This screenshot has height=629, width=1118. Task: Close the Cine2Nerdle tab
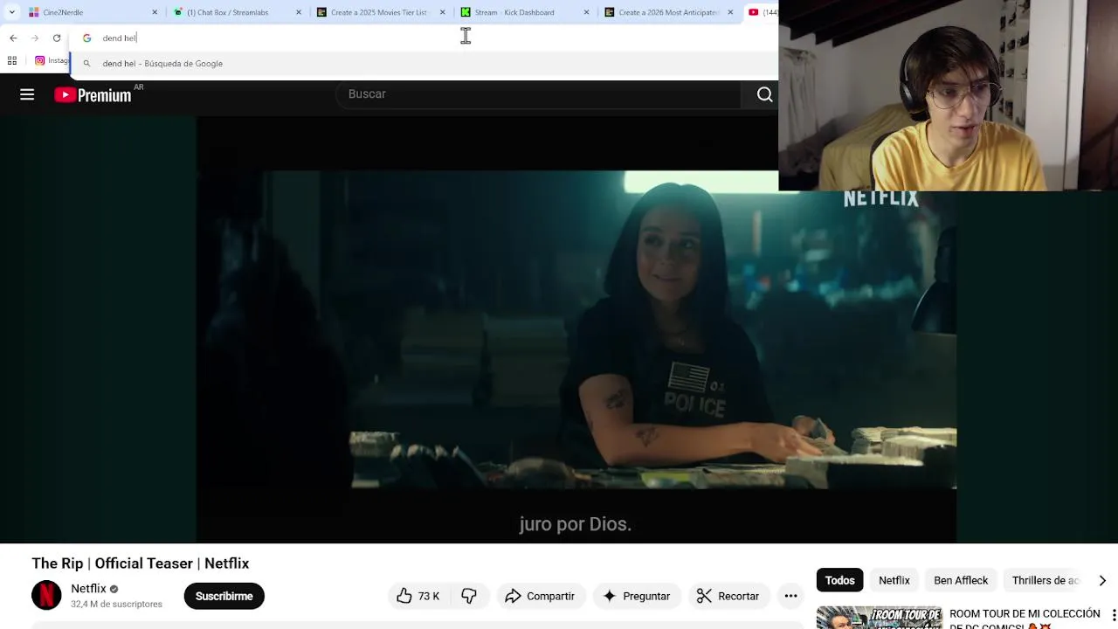pos(155,12)
